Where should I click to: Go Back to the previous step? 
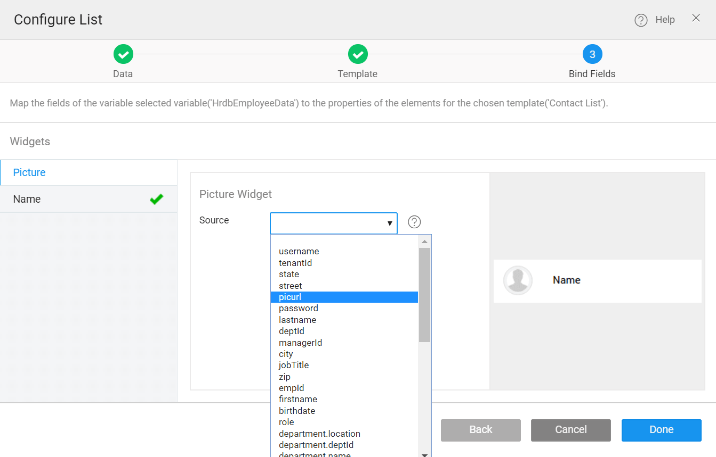coord(480,430)
